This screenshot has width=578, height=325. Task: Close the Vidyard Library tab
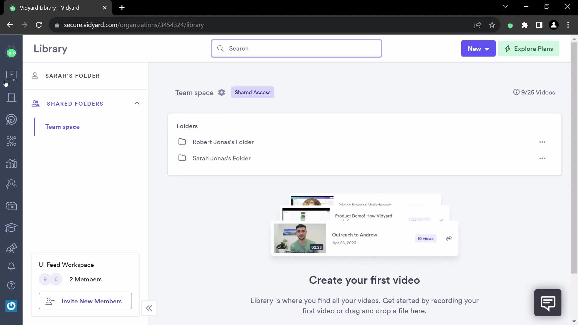click(105, 8)
